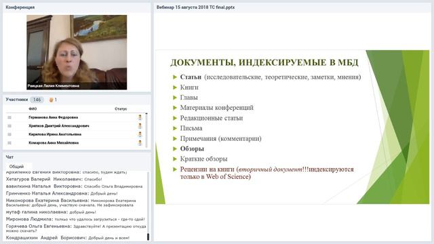Click the Конференция panel title
434x244 pixels.
coord(20,7)
